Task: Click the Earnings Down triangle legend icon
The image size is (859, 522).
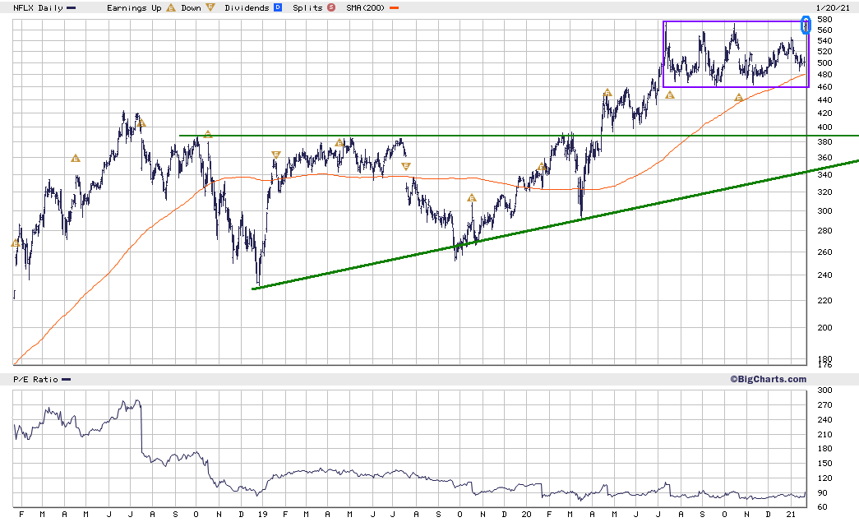Action: tap(210, 7)
